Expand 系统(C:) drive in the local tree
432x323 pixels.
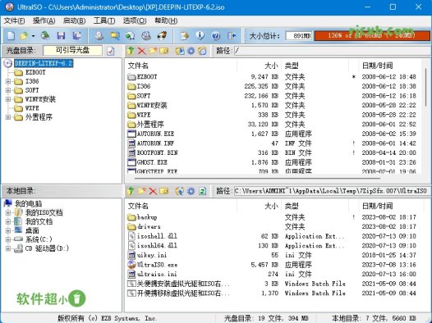click(8, 239)
